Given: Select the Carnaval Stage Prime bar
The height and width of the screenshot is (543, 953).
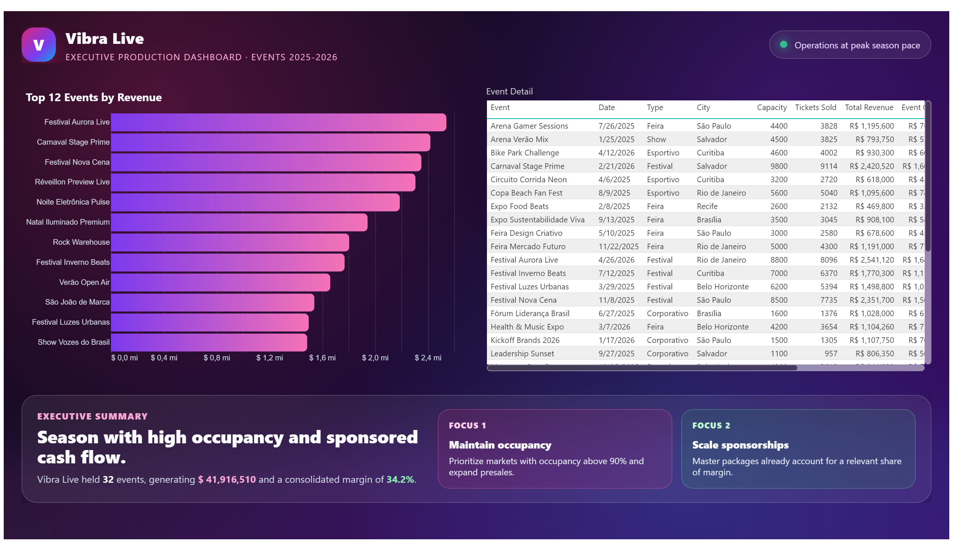Looking at the screenshot, I should pyautogui.click(x=271, y=142).
